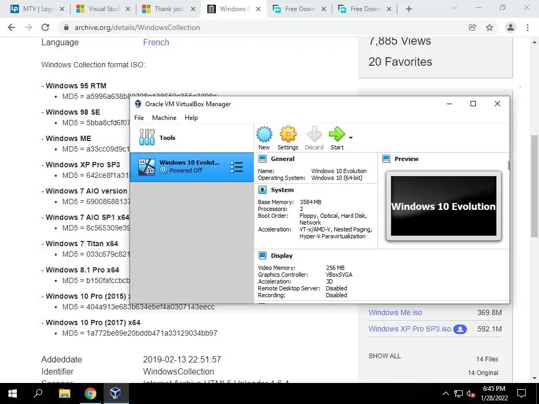The image size is (539, 404).
Task: Click download icon beside Windows XP Pro SP3.iso
Action: click(x=460, y=329)
